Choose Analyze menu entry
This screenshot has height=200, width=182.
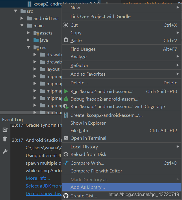point(122,57)
